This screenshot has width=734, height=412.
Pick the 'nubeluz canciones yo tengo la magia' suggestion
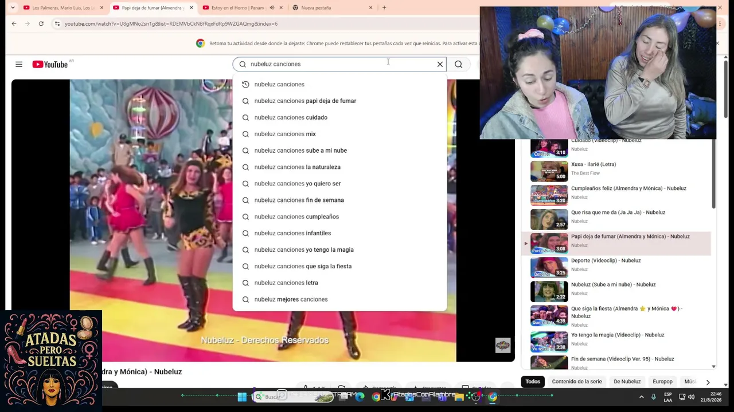339,249
